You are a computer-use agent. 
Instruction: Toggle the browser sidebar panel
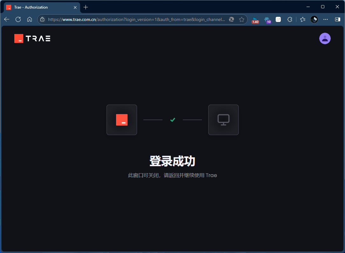[337, 19]
